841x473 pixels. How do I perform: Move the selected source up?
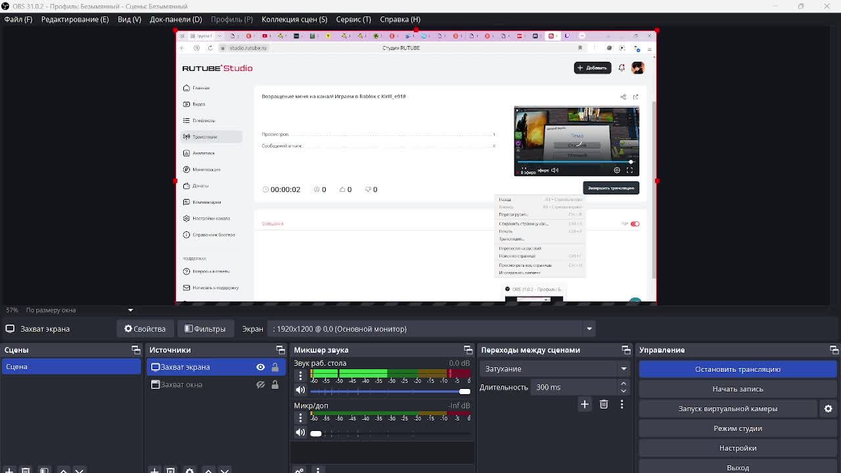[x=208, y=470]
